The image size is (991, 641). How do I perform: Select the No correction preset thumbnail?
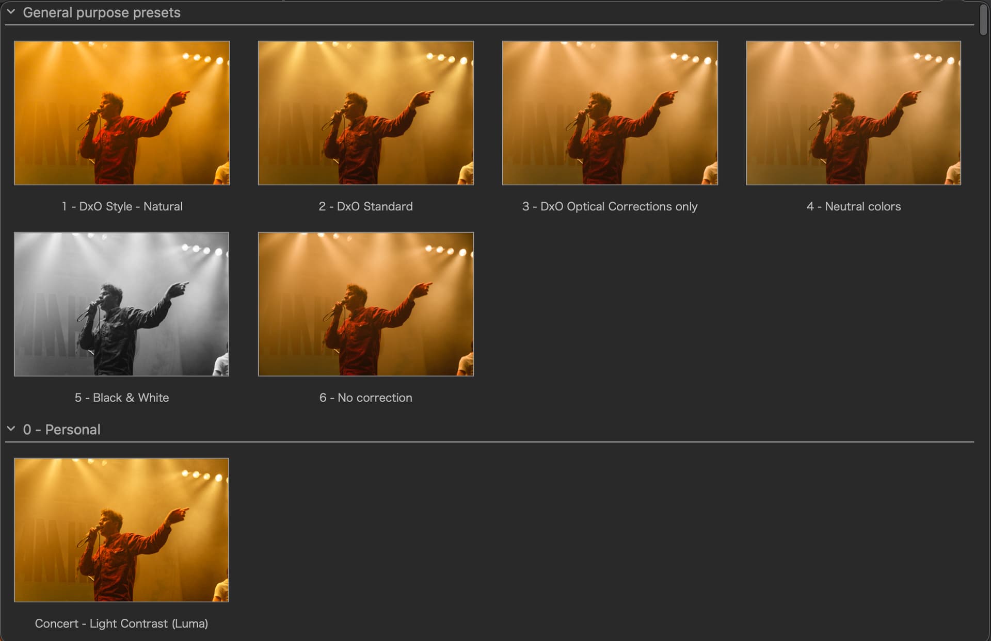366,304
